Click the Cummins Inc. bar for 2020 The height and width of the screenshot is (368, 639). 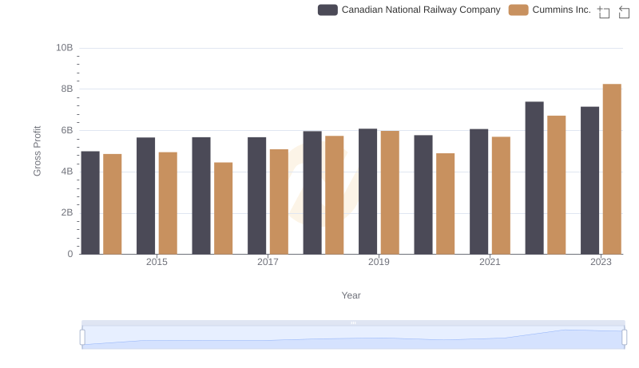(446, 204)
